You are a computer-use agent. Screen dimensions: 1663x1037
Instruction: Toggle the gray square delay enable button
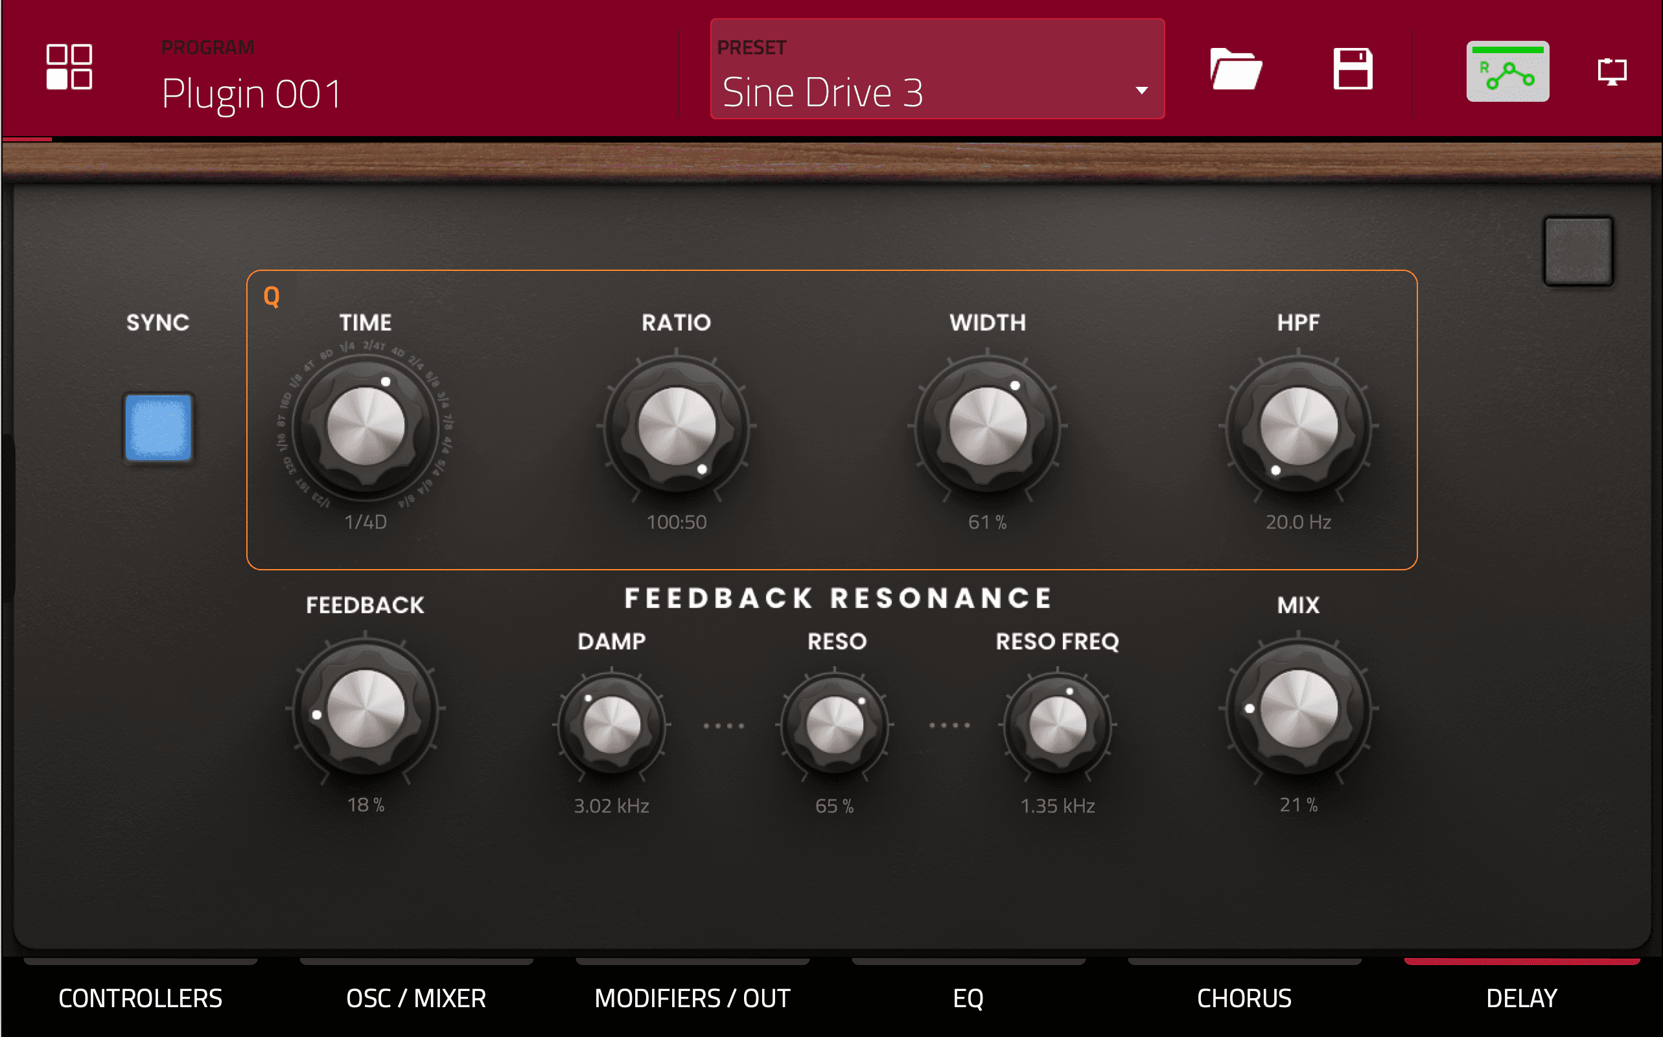(x=1577, y=251)
